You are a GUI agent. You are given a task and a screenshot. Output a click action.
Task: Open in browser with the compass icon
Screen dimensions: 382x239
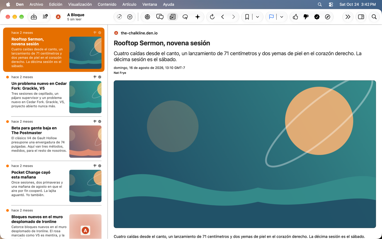328,17
